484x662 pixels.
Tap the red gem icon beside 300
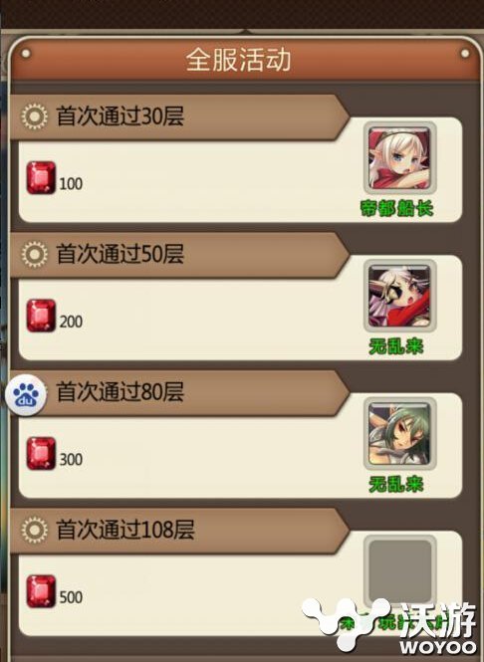41,453
